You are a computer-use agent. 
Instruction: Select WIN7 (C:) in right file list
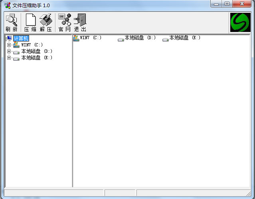pos(91,38)
